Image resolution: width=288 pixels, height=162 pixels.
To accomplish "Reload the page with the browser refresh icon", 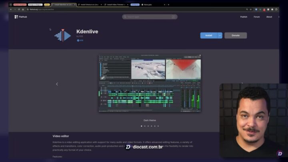I will click(x=19, y=9).
